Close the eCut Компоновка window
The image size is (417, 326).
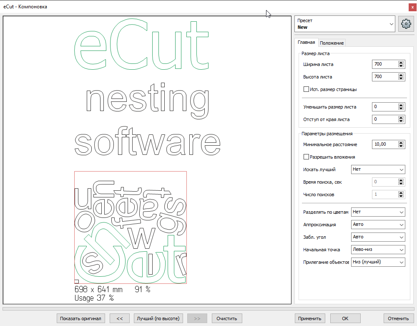[x=412, y=7]
